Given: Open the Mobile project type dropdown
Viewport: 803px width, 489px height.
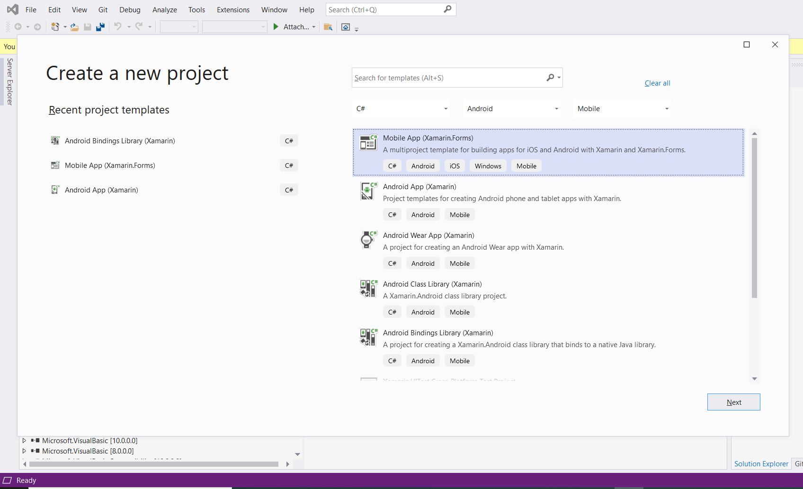Looking at the screenshot, I should point(622,109).
